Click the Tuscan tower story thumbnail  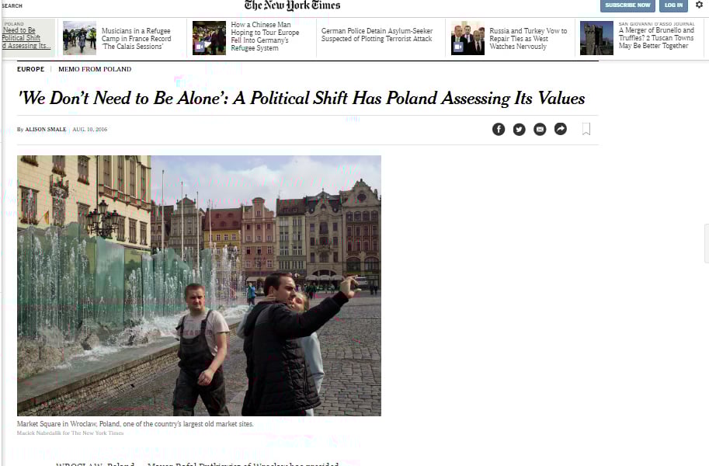click(597, 38)
